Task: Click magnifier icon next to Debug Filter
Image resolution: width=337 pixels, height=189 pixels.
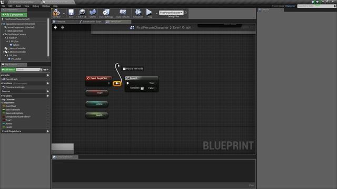Action: point(186,13)
